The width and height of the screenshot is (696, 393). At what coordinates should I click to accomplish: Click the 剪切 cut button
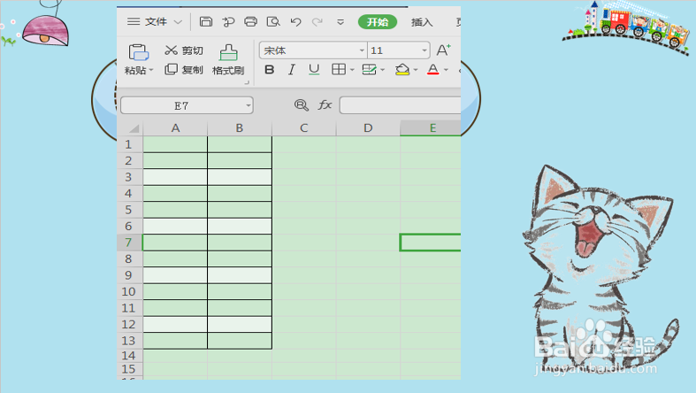(184, 50)
